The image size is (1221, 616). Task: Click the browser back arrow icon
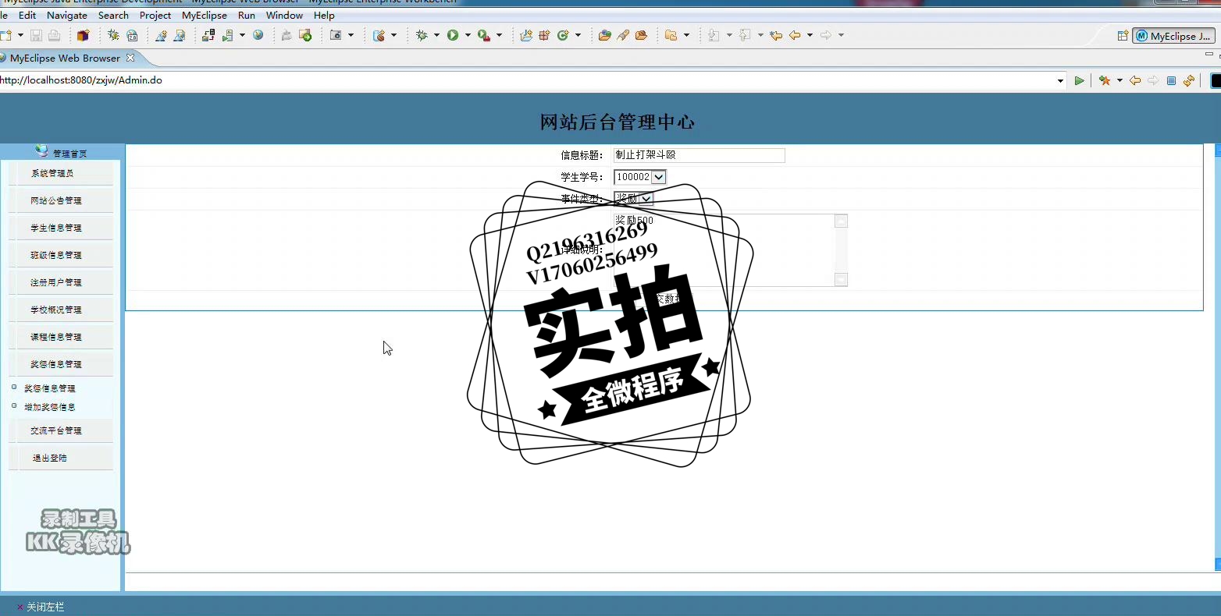(x=1135, y=80)
